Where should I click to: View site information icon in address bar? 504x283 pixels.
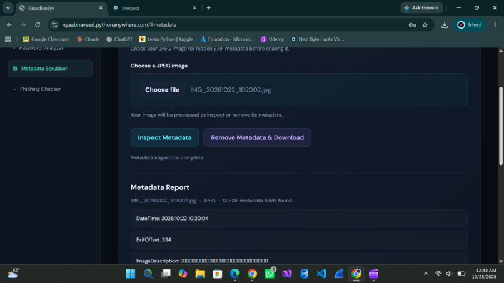(54, 25)
